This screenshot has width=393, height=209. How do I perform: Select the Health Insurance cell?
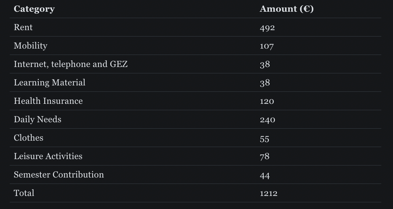48,101
